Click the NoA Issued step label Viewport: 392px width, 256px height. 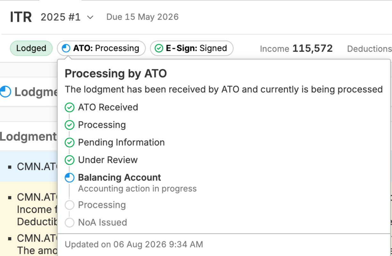[102, 222]
